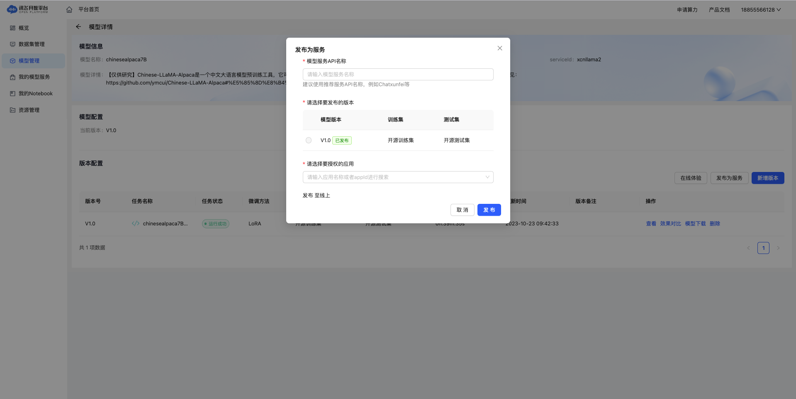Image resolution: width=796 pixels, height=399 pixels.
Task: Open 申请算力 in the top bar
Action: pyautogui.click(x=687, y=10)
